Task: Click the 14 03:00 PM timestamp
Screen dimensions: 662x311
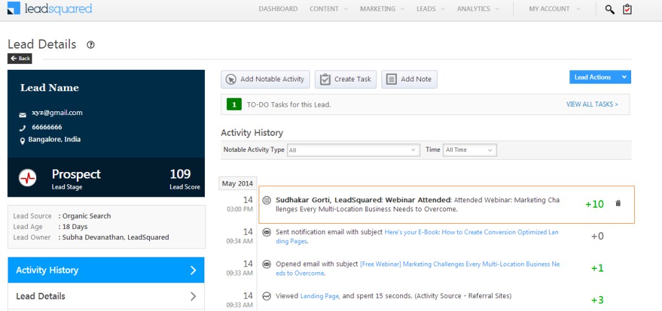Action: click(239, 204)
